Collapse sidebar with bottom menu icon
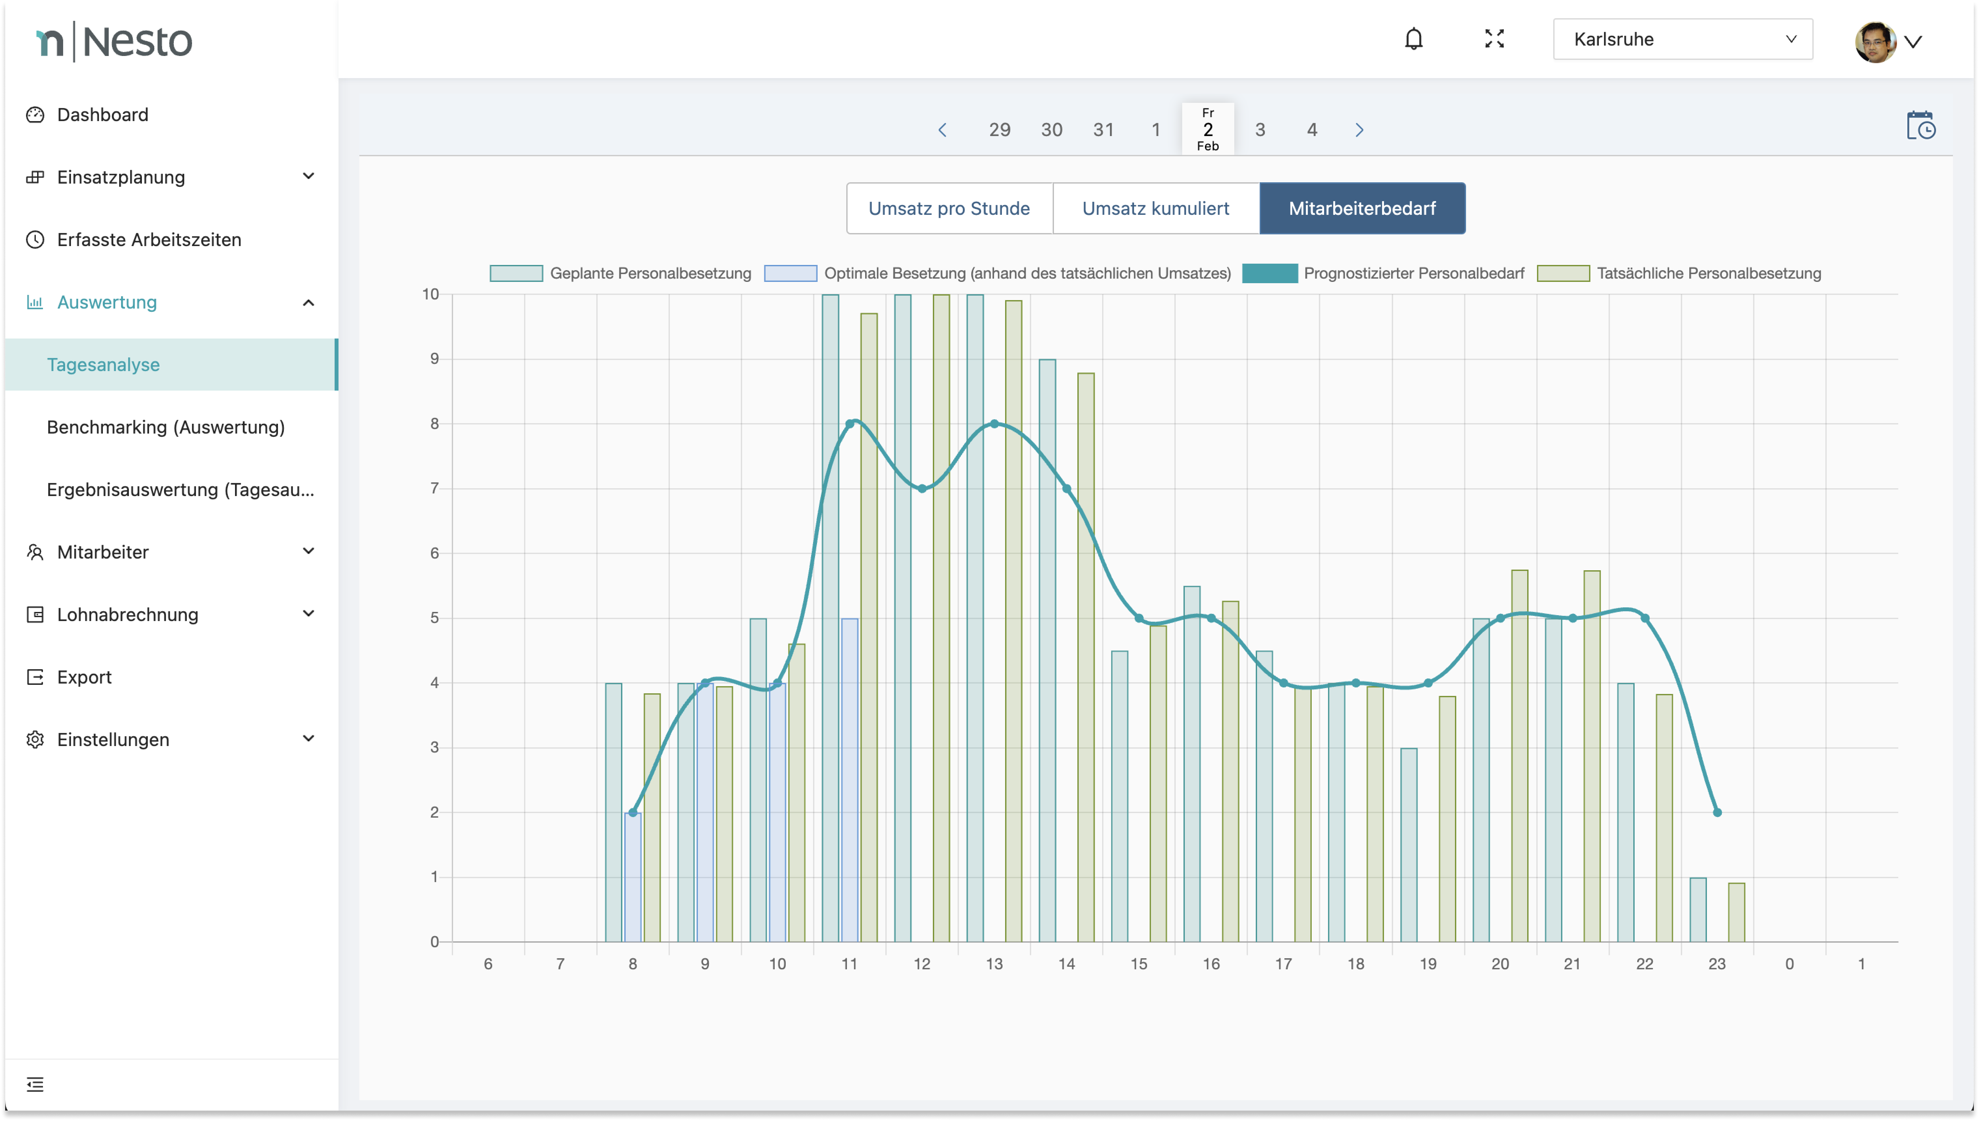Viewport: 1979px width, 1121px height. click(35, 1084)
